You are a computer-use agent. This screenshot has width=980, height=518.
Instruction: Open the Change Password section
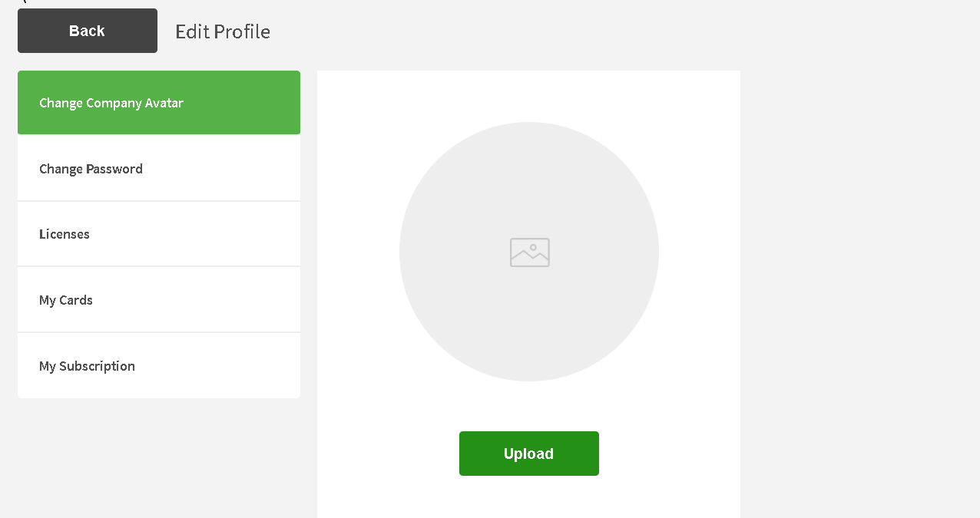(159, 169)
